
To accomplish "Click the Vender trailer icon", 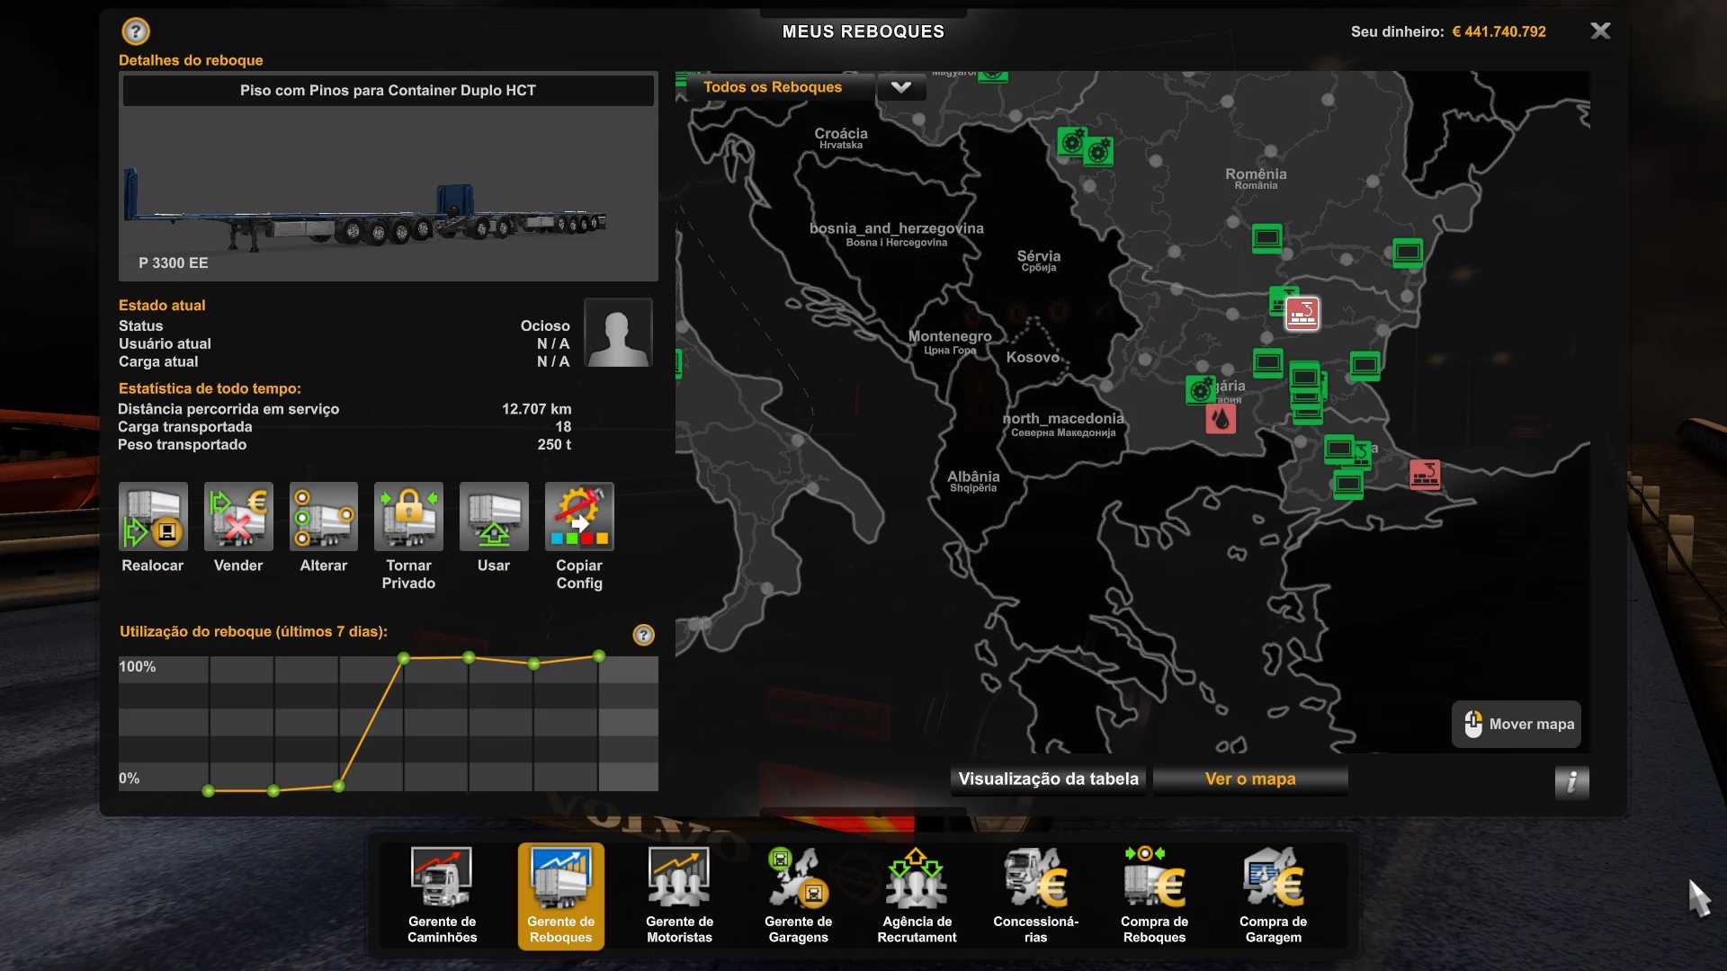I will [238, 517].
